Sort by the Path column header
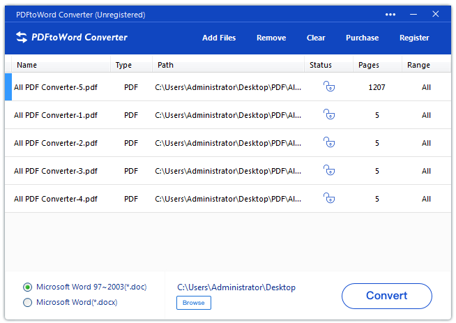The image size is (456, 323). tap(228, 65)
